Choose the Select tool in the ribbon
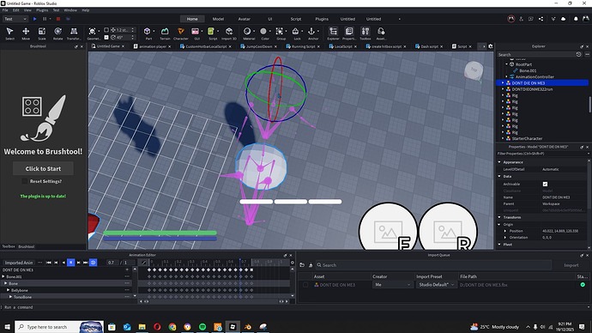Image resolution: width=592 pixels, height=333 pixels. pos(9,33)
